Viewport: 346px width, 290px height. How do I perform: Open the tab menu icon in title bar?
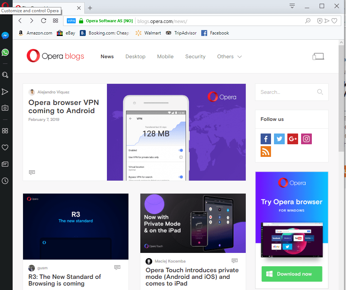pyautogui.click(x=292, y=6)
